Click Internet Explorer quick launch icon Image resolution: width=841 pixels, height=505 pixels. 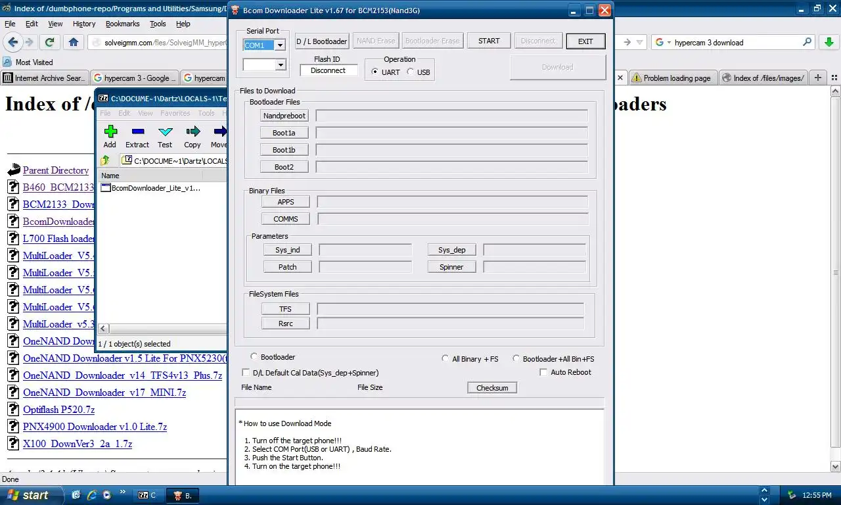tap(91, 494)
